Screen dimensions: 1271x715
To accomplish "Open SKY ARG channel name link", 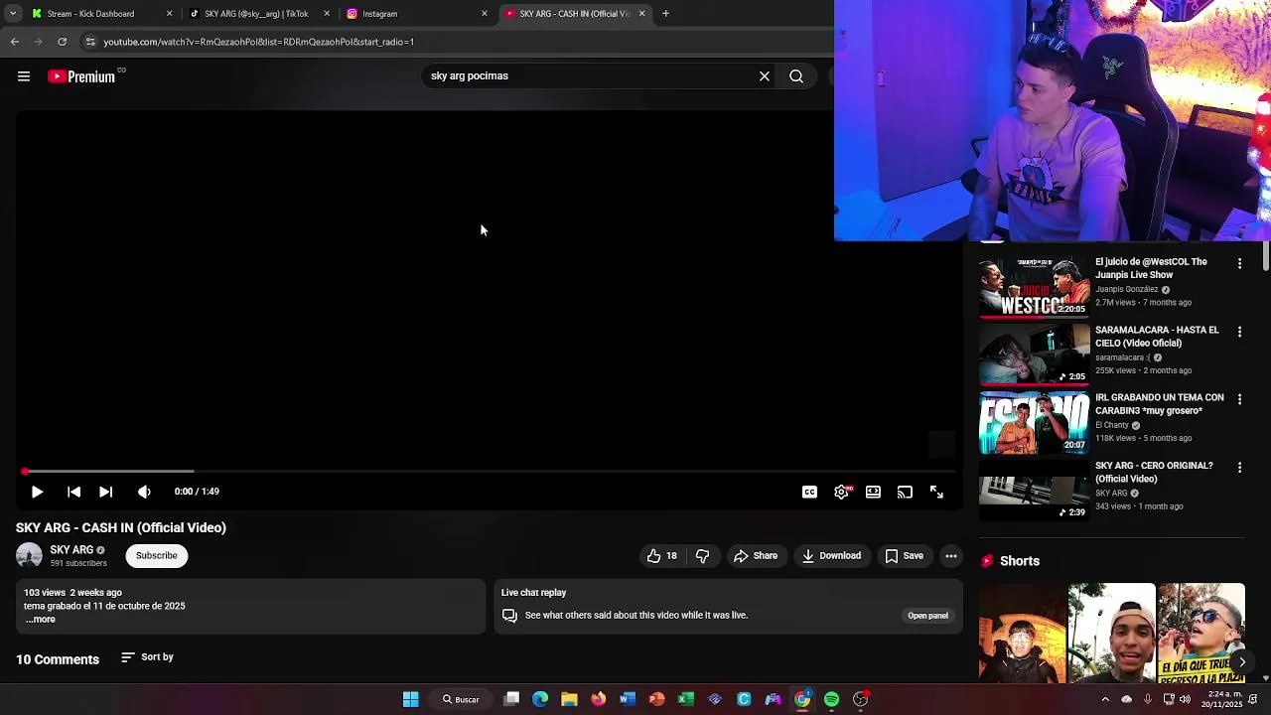I will pyautogui.click(x=71, y=550).
